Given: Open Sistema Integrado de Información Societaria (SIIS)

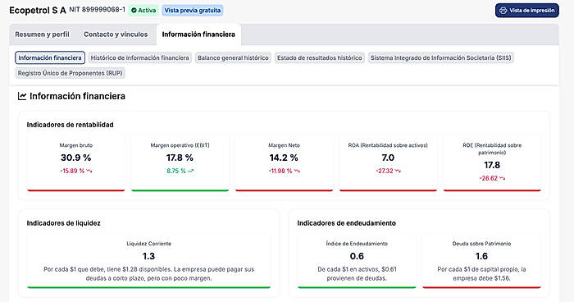Looking at the screenshot, I should [x=441, y=58].
